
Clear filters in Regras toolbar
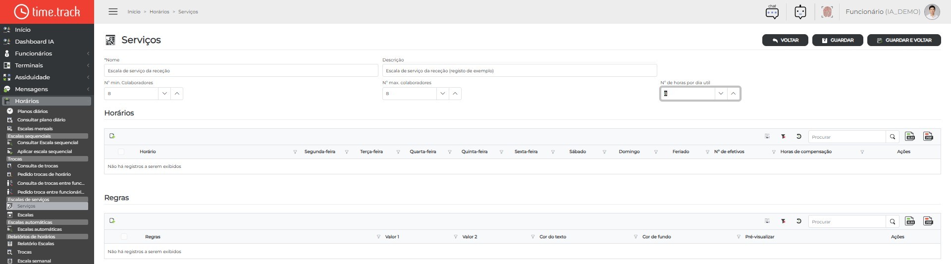[783, 221]
